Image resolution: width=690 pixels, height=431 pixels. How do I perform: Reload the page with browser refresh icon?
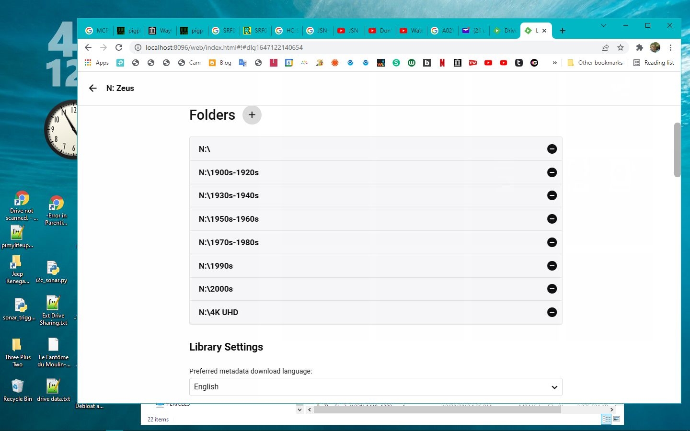(119, 47)
